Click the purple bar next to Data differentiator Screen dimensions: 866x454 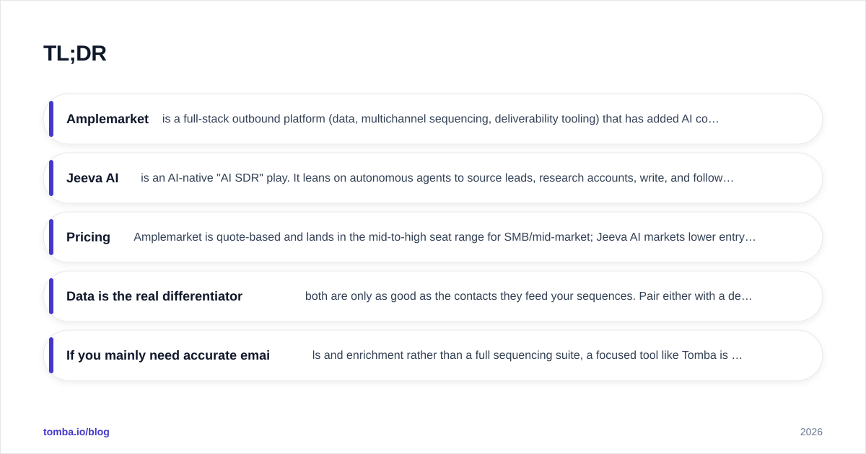point(51,296)
